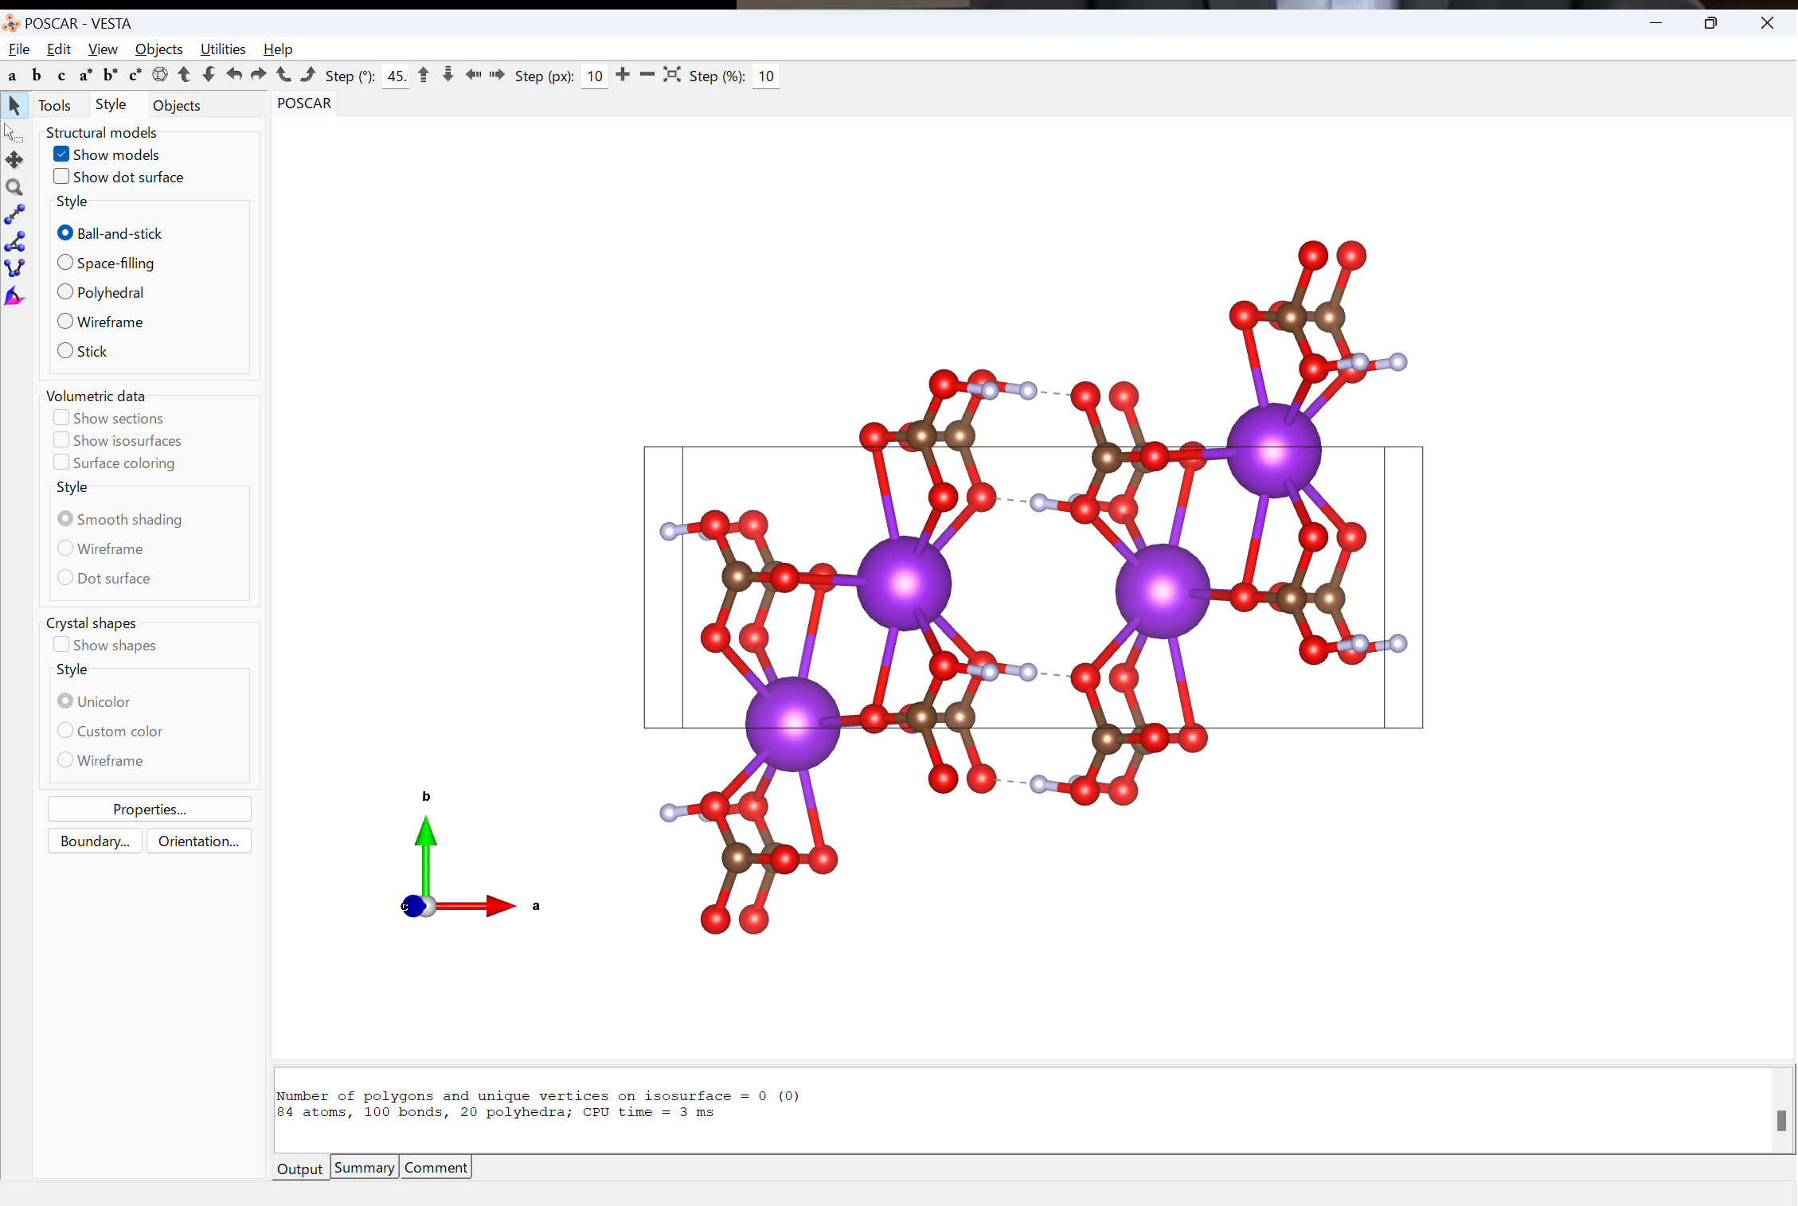Enable Show dot surface checkbox
This screenshot has width=1798, height=1206.
pyautogui.click(x=61, y=177)
